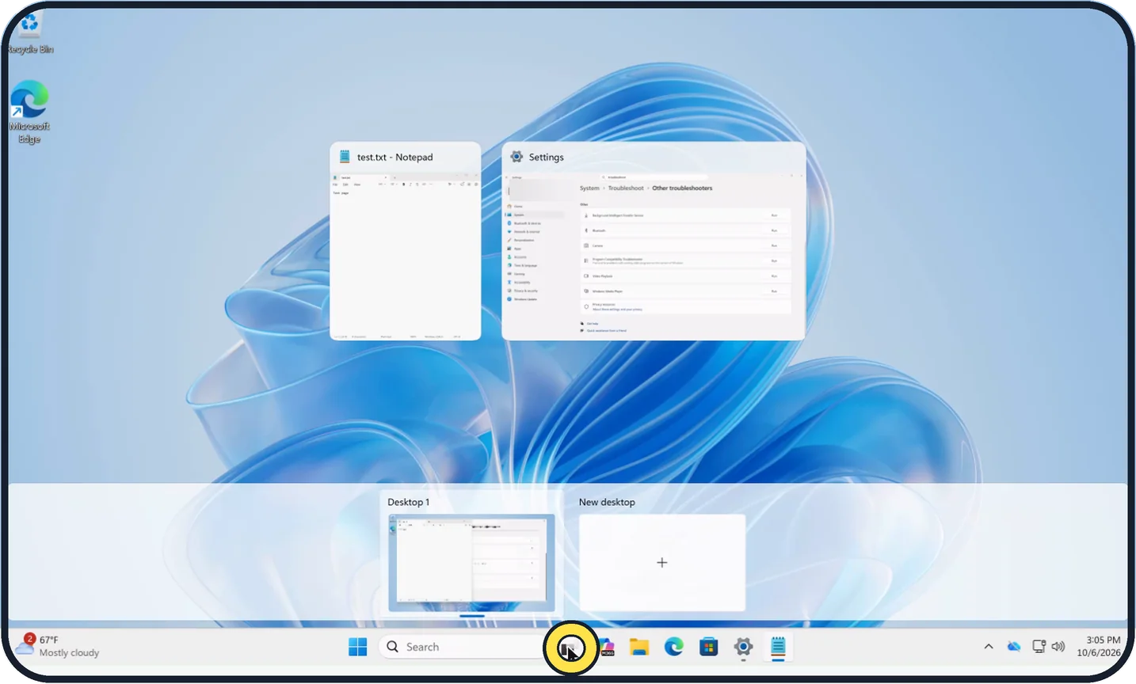Open the Microsoft Edge desktop shortcut

click(x=29, y=112)
